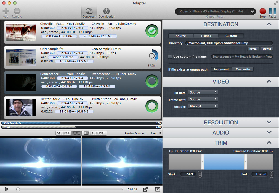Click the CNN Sample.flv progress bar

pyautogui.click(x=81, y=123)
